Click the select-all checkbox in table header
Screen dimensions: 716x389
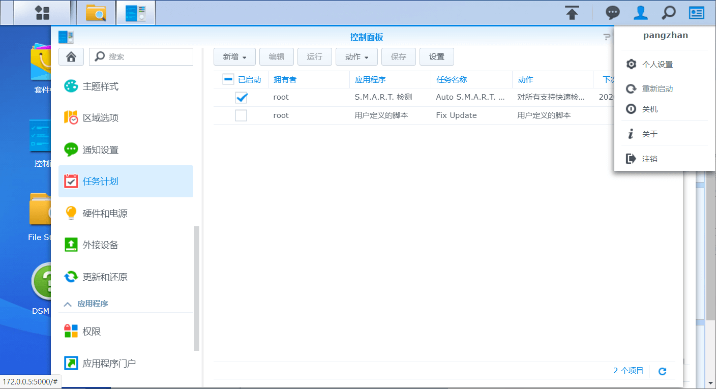(x=227, y=79)
